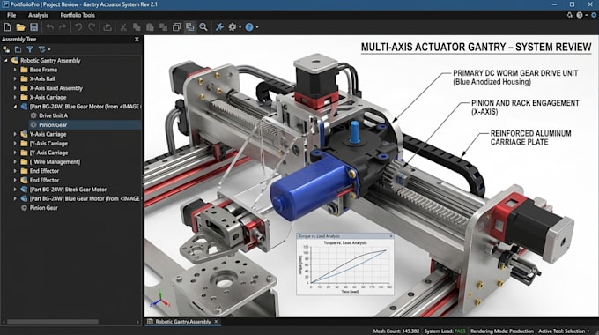This screenshot has width=599, height=335.
Task: Click the 'MULTI-AXIS ACTUATOR GANTRY – SYSTEM REVIEW' heading
Action: pyautogui.click(x=476, y=47)
